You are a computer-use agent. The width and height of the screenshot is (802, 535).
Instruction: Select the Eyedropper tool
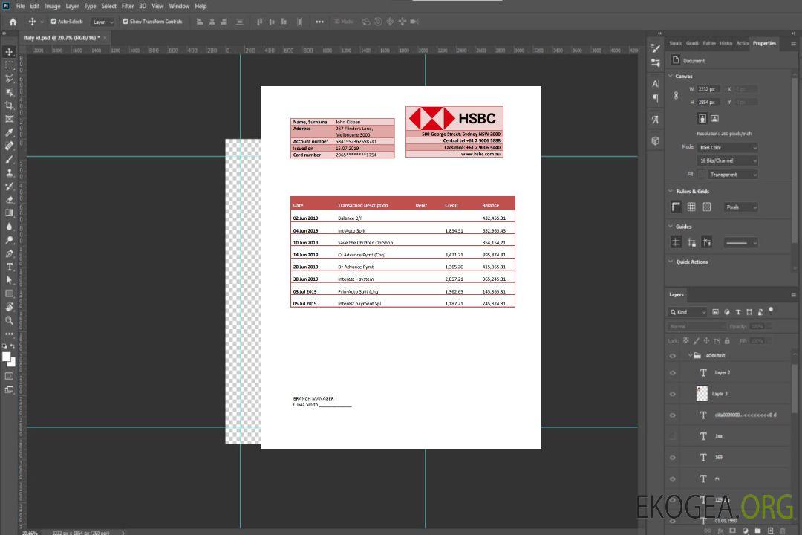point(9,132)
